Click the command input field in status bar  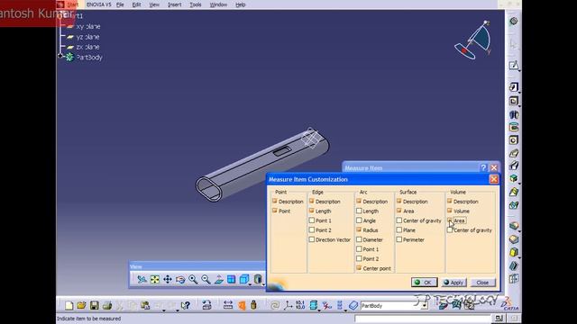423,318
